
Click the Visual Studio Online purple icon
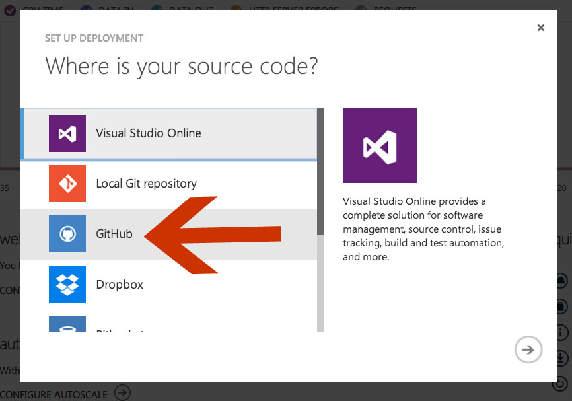(67, 133)
